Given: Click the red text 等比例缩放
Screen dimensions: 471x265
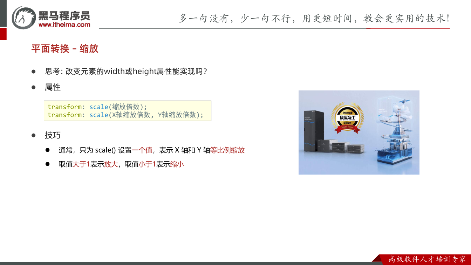Looking at the screenshot, I should 227,150.
